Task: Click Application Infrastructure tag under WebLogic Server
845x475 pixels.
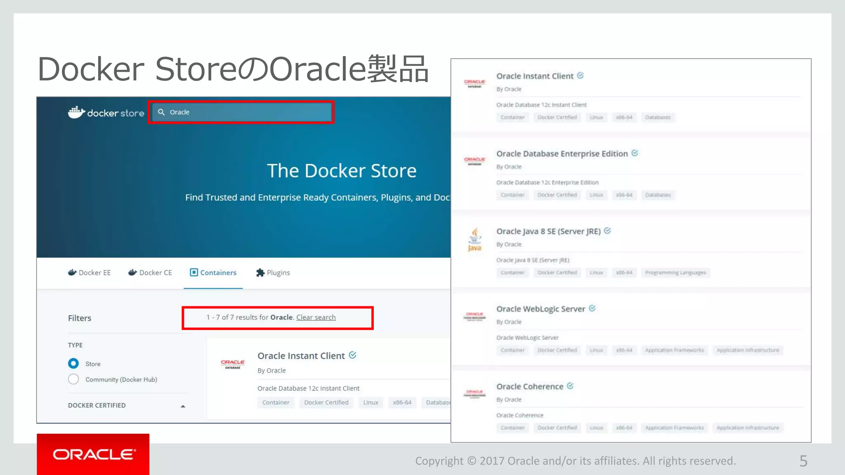Action: 748,350
